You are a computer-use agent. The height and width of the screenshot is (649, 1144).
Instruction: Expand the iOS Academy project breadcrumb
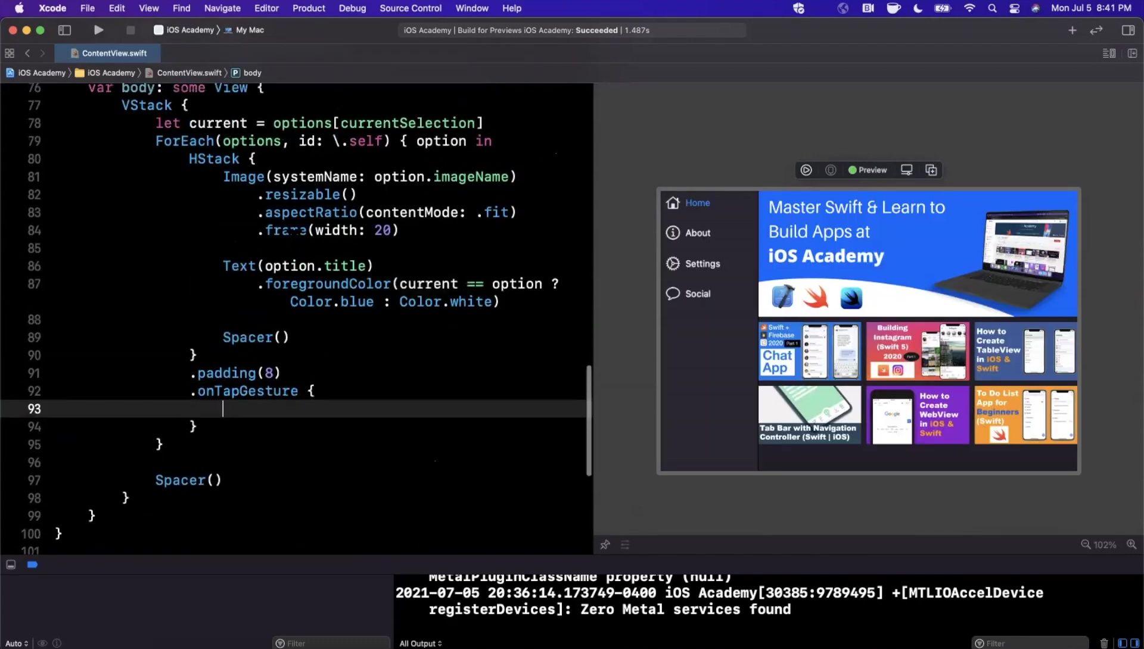36,73
